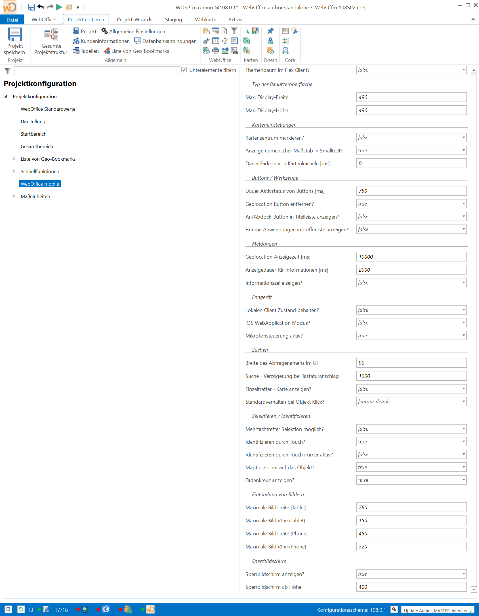Click the clock synchronization icon in Core group

pos(285,51)
